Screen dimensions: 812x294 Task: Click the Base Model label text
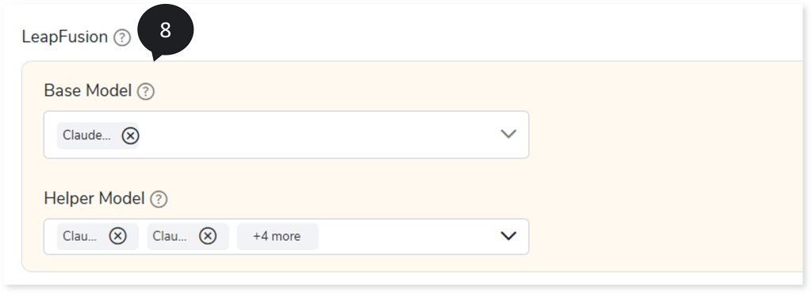(88, 90)
